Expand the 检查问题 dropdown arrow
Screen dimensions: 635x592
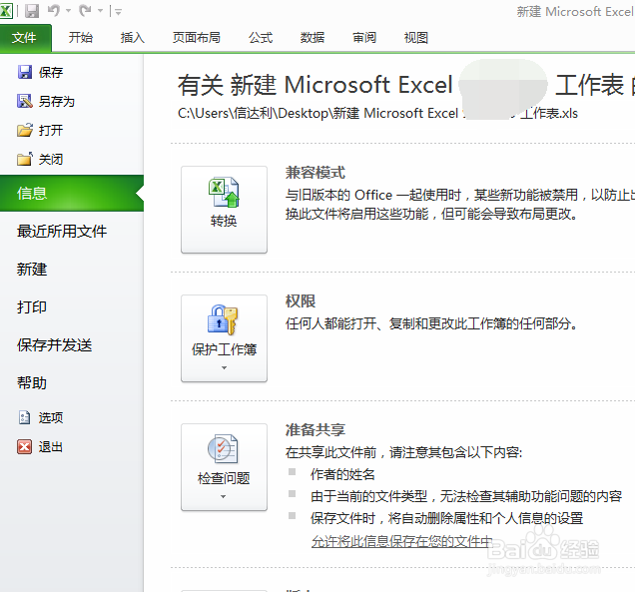223,497
